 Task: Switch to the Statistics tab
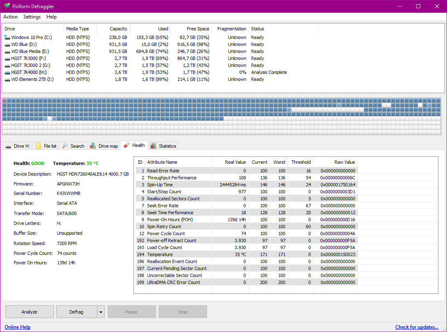[x=163, y=146]
